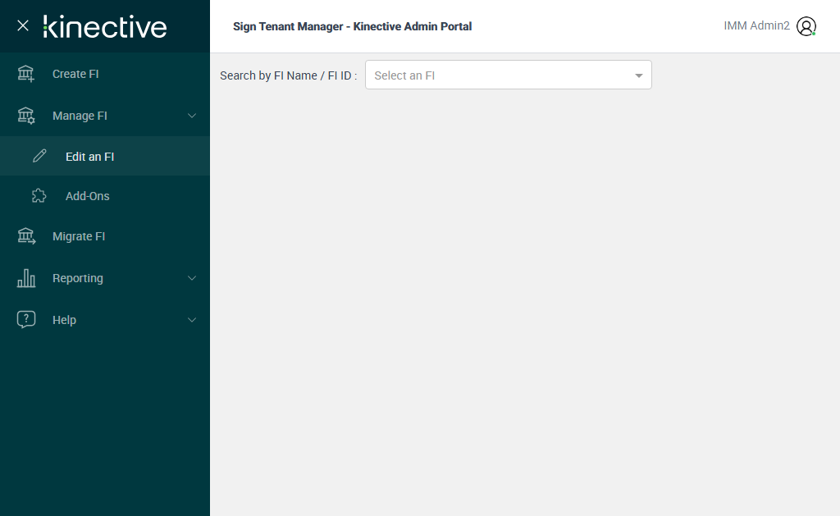
Task: Expand the Help chevron
Action: [192, 320]
